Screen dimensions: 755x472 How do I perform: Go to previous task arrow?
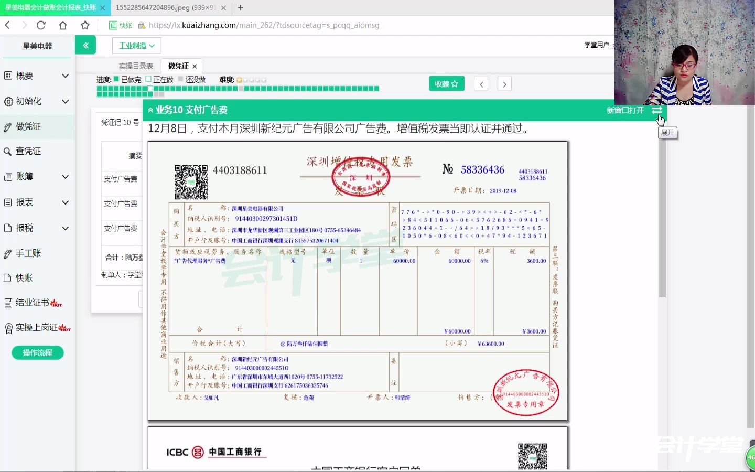tap(481, 84)
